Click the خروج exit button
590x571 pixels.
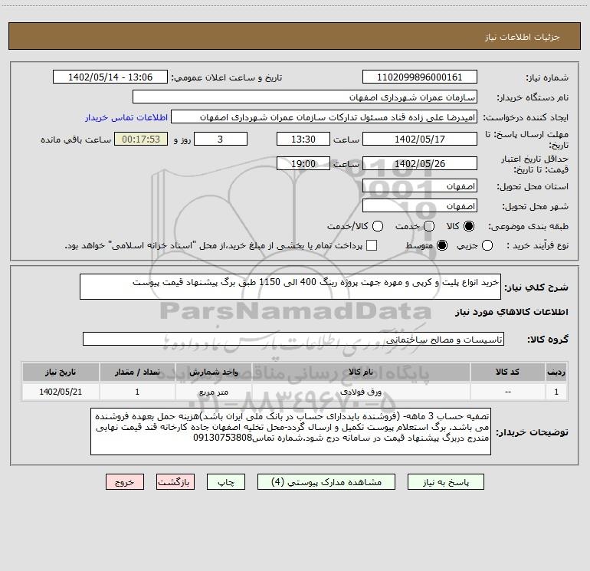pyautogui.click(x=125, y=482)
